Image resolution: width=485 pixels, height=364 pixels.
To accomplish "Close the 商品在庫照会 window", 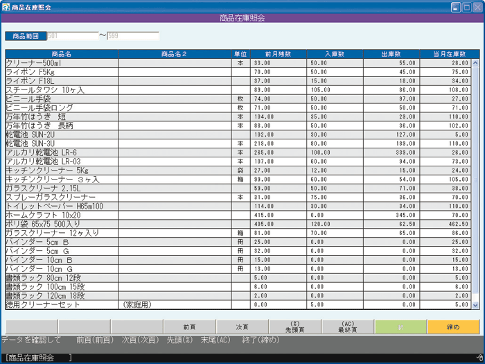I will [x=477, y=6].
